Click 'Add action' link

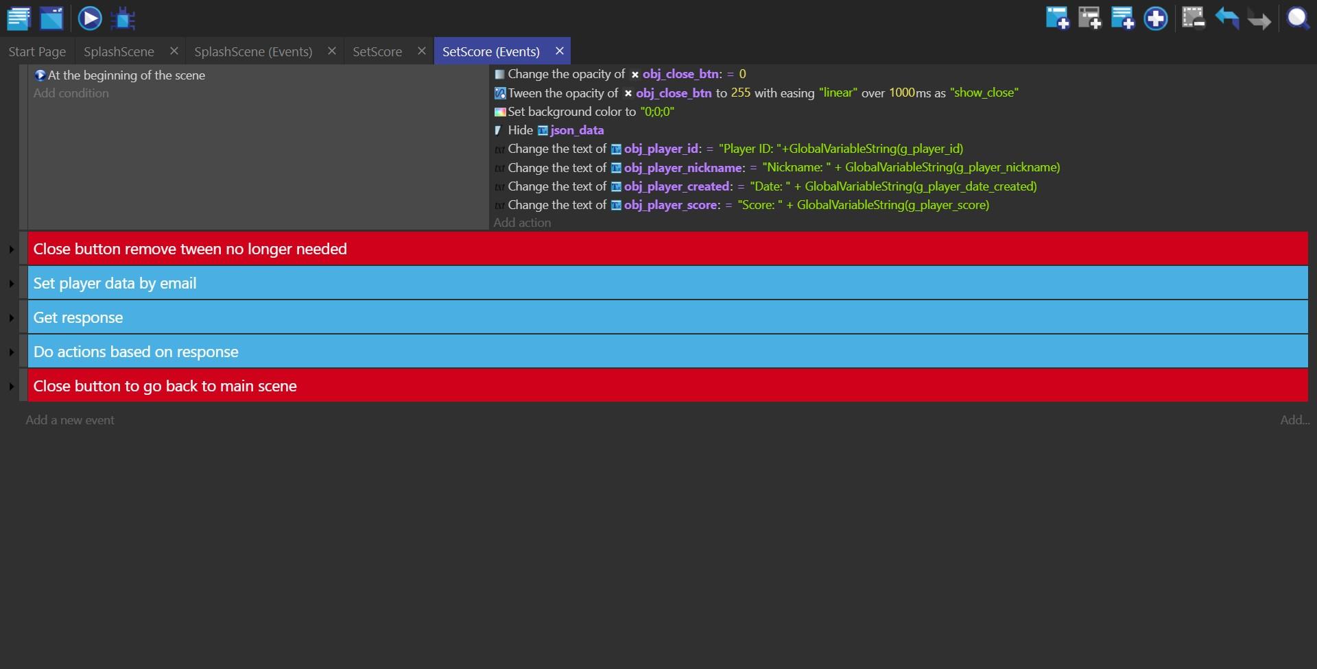[522, 223]
